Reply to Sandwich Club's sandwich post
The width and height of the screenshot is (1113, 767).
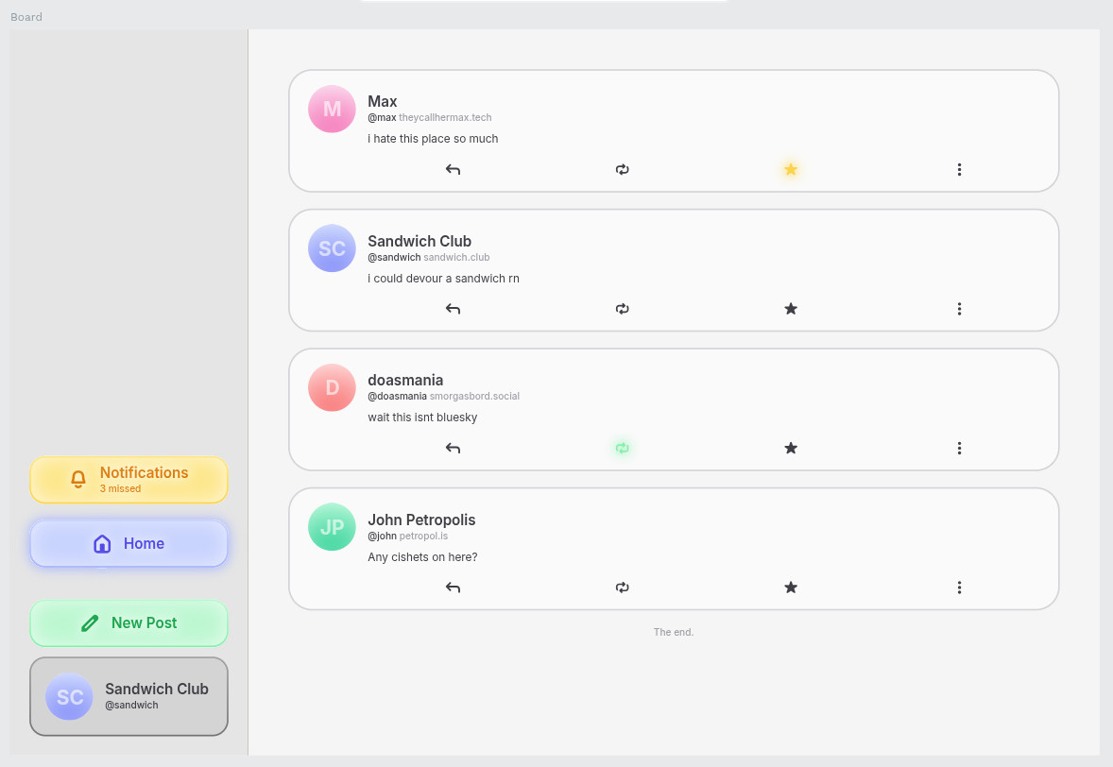[x=453, y=309]
